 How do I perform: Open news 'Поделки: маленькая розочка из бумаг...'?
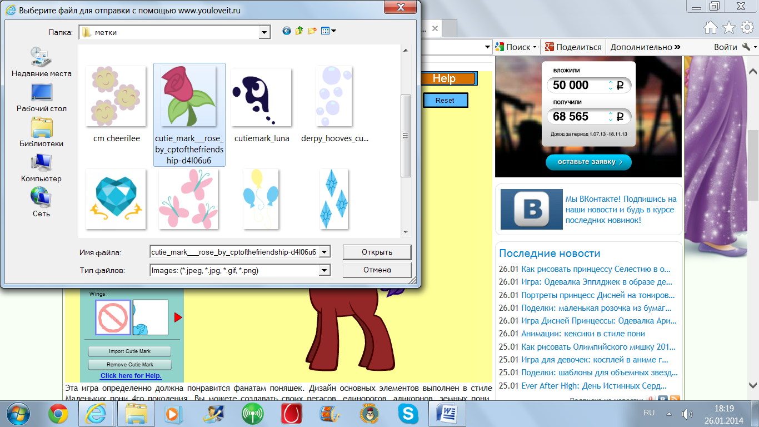(x=596, y=308)
